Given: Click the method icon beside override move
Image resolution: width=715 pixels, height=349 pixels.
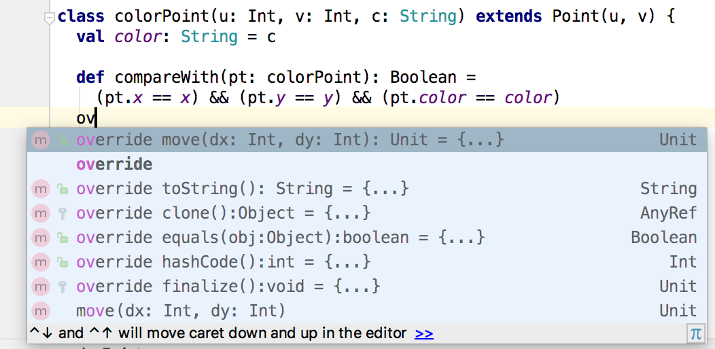Looking at the screenshot, I should coord(41,140).
